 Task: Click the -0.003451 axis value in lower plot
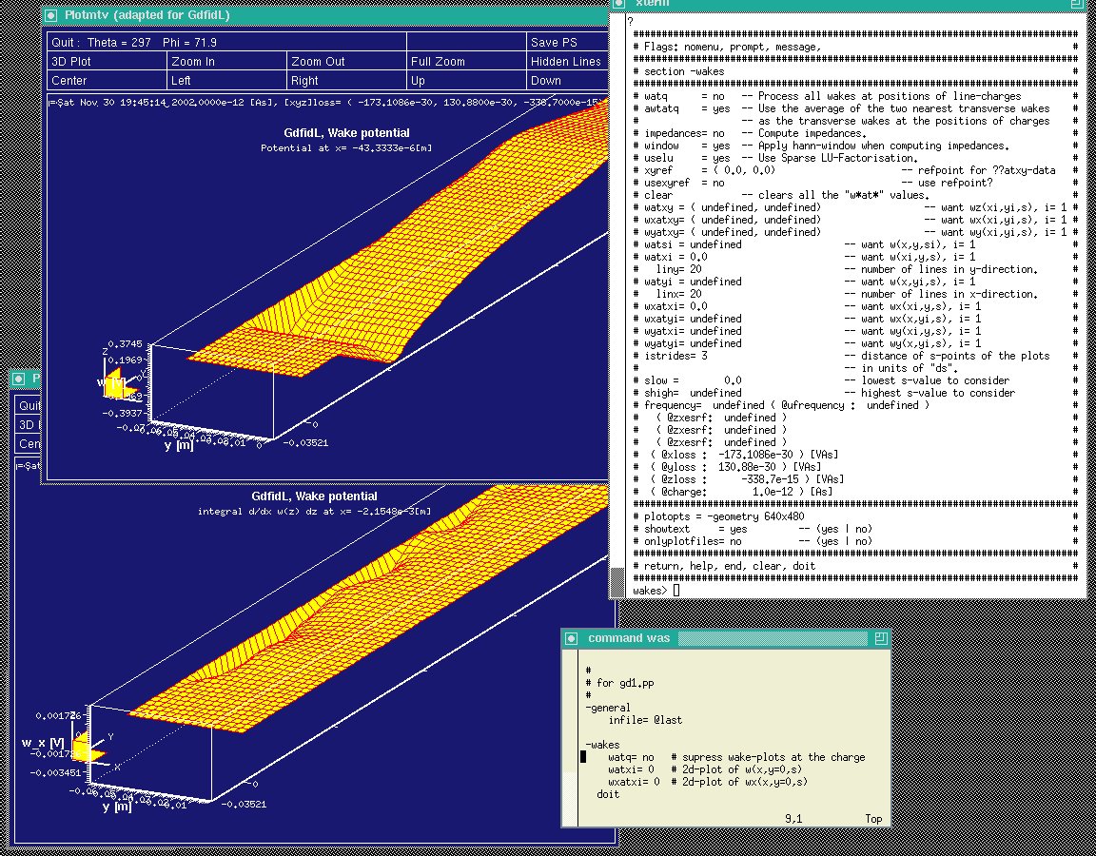[54, 773]
